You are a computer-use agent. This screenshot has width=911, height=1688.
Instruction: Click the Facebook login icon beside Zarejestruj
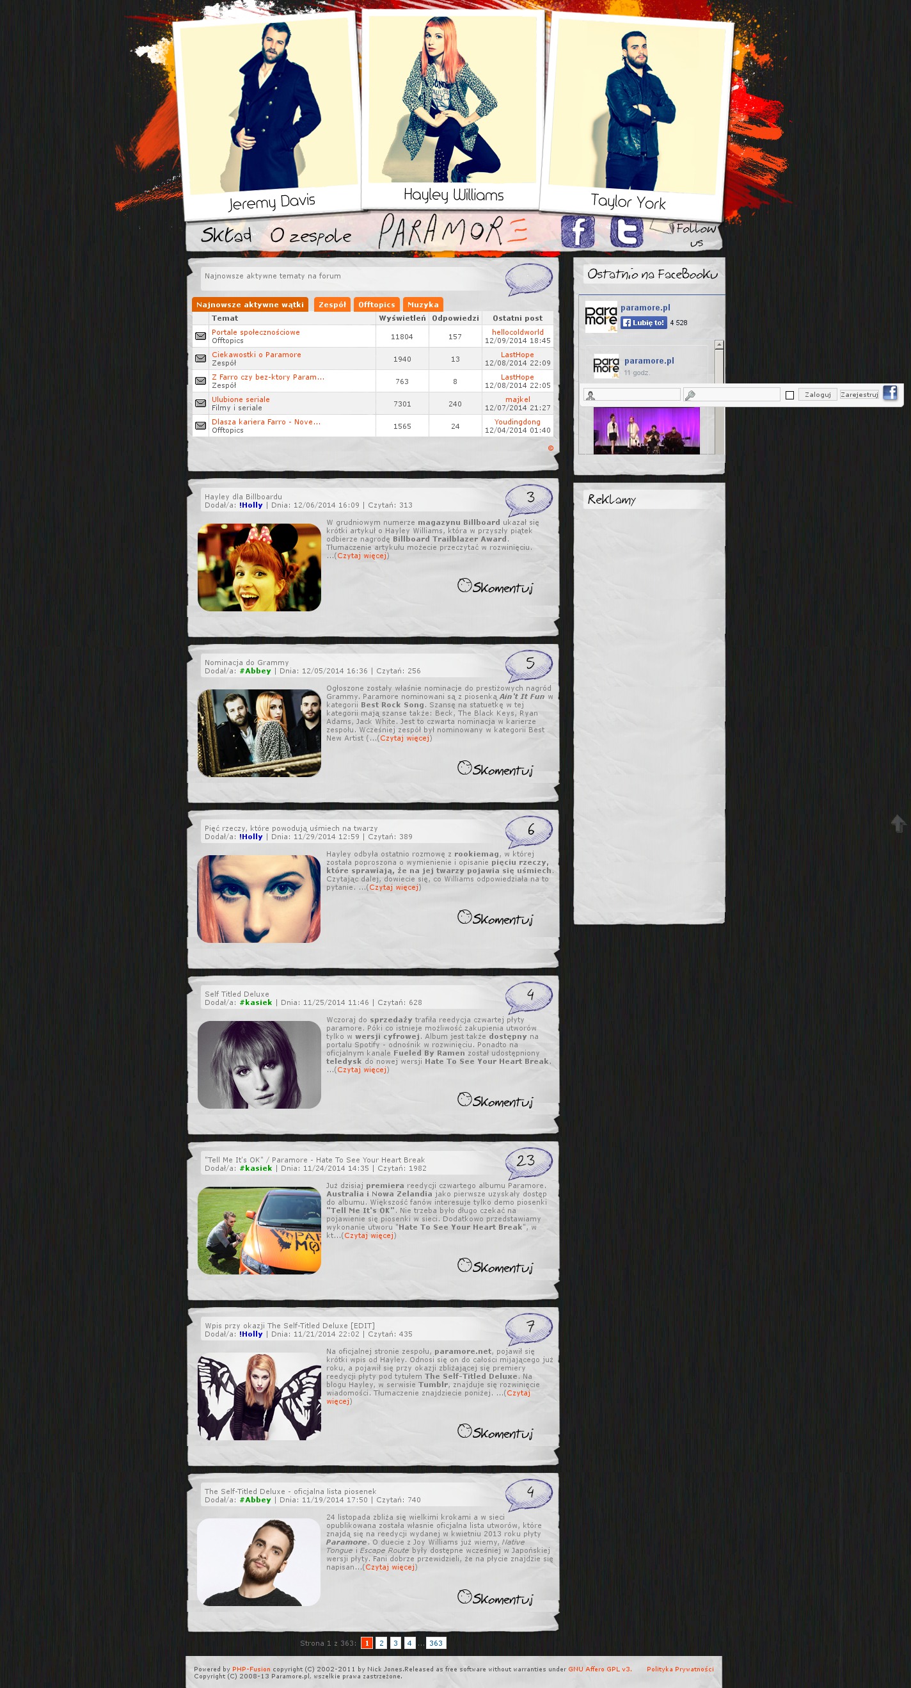(889, 393)
